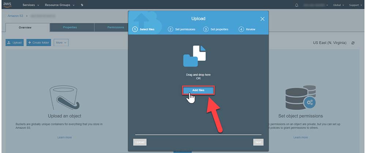The height and width of the screenshot is (153, 366).
Task: Open the More dropdown button
Action: click(61, 43)
